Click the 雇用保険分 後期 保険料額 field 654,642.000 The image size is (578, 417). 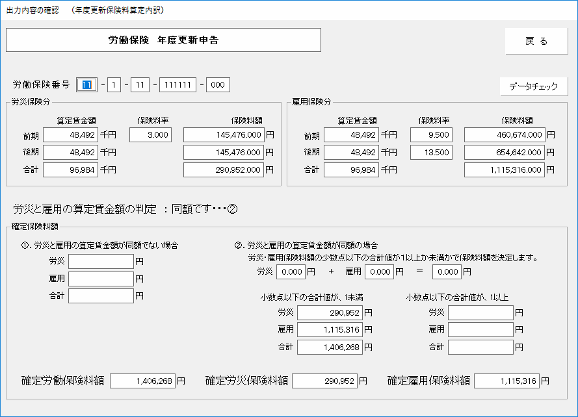coord(505,153)
